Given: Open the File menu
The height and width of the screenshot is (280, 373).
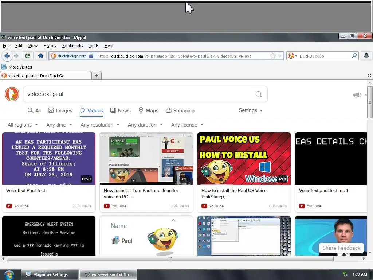Looking at the screenshot, I should 6,46.
